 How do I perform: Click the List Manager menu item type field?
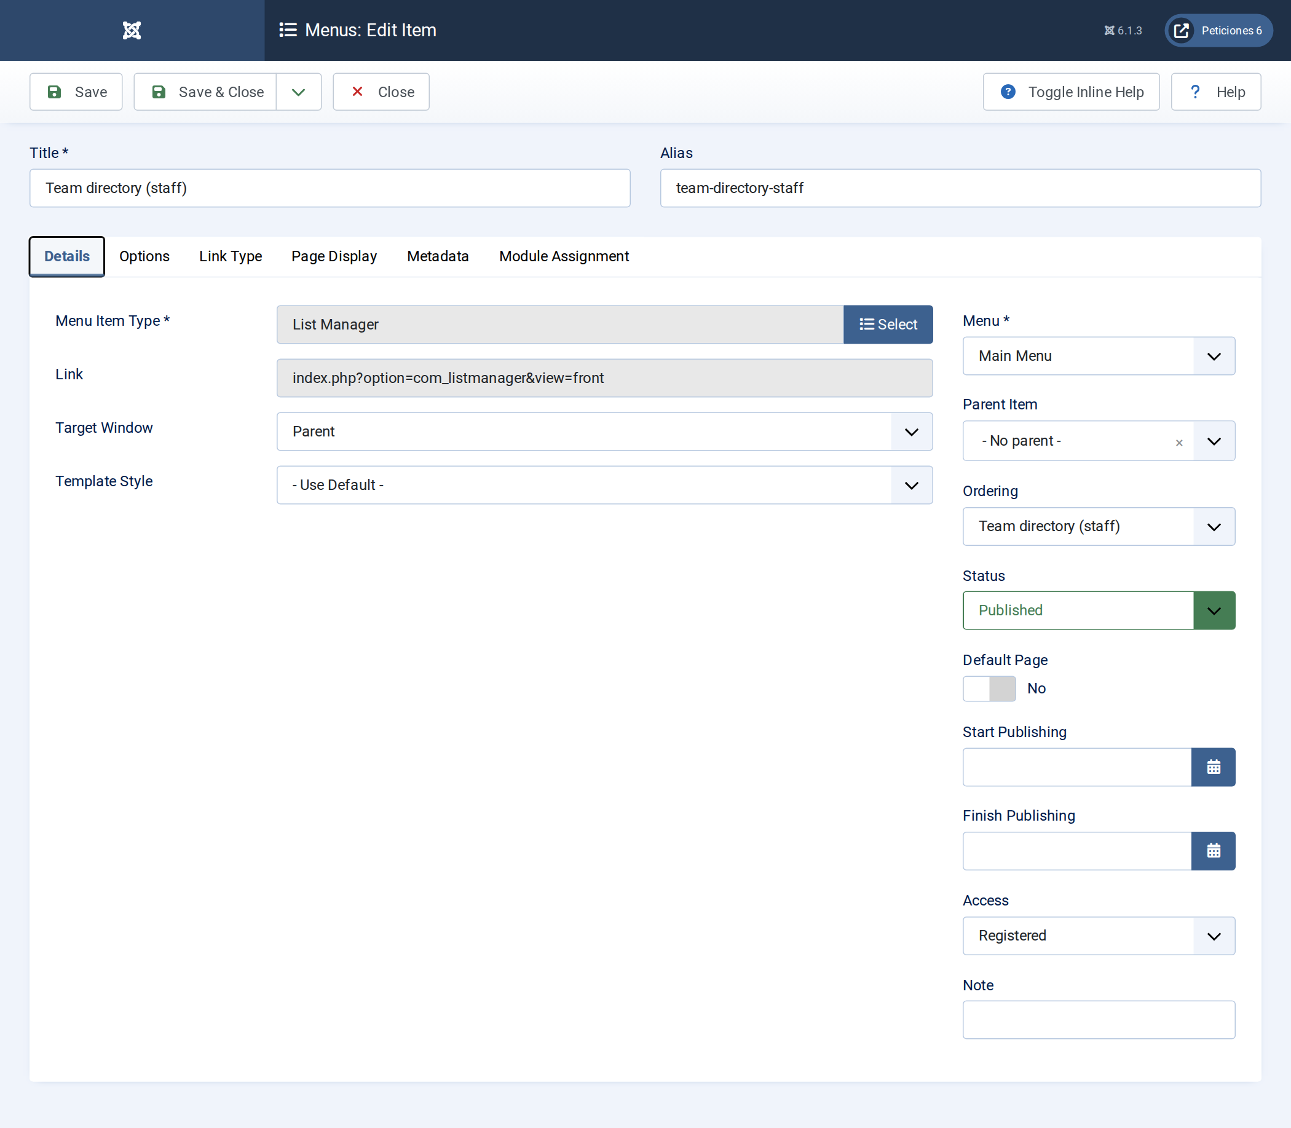pyautogui.click(x=560, y=325)
